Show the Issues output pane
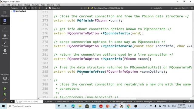The image size is (194, 109). [48, 102]
